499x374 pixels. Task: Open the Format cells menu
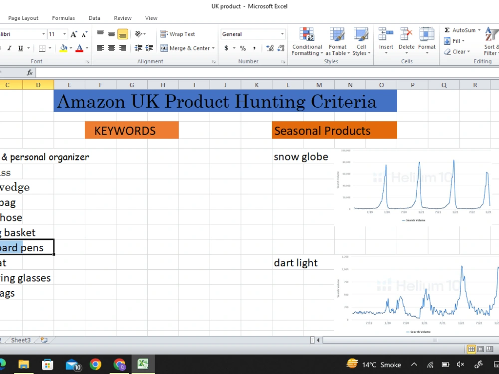point(427,40)
